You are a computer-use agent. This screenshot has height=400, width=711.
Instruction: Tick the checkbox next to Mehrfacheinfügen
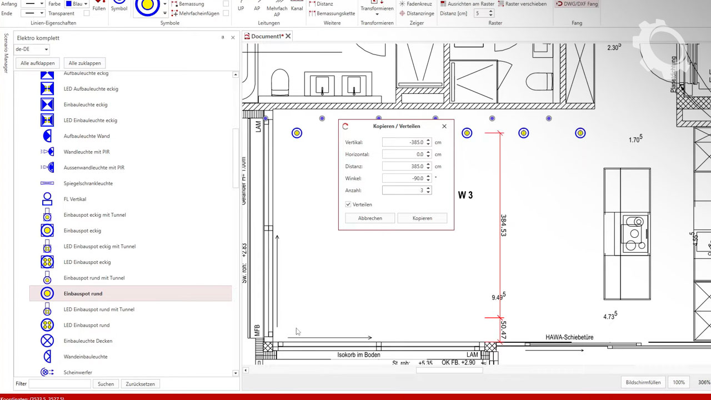[x=226, y=13]
